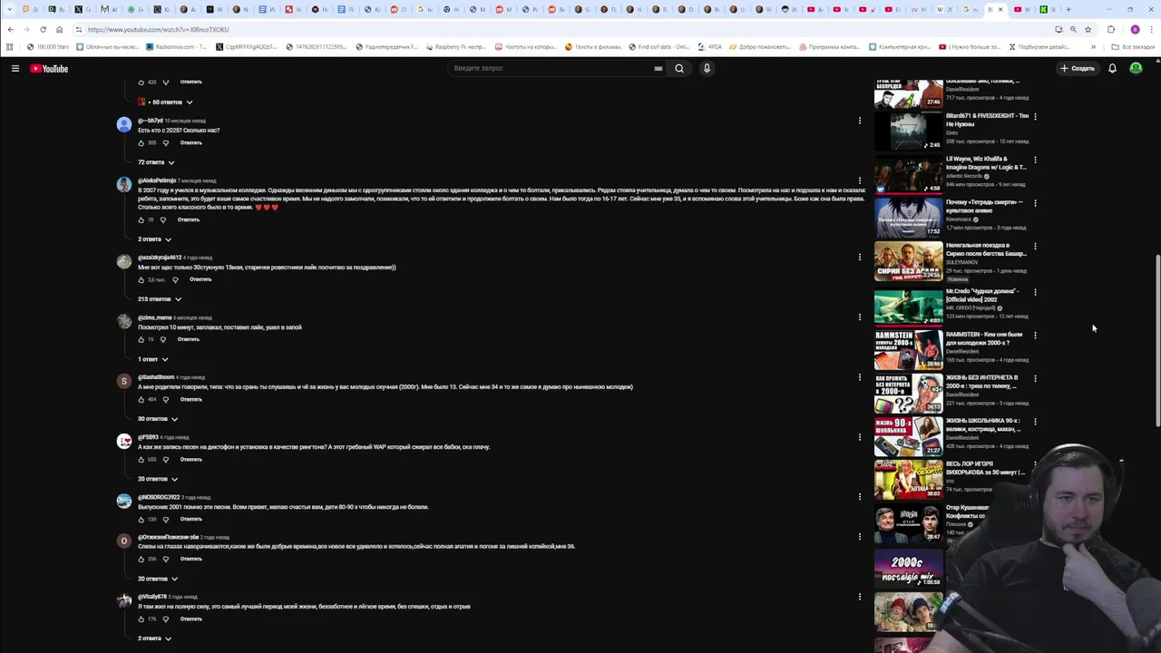Open the @SashaShoom channel link
1161x653 pixels.
tap(156, 377)
